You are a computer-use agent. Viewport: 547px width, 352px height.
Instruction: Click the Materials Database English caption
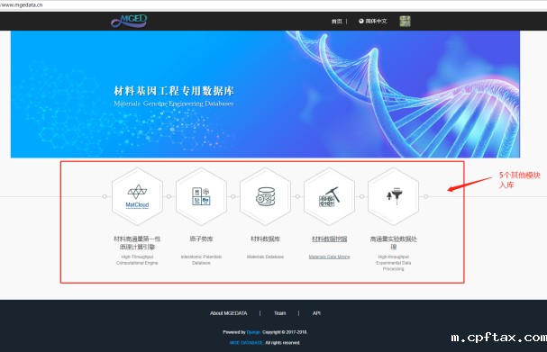pyautogui.click(x=266, y=257)
